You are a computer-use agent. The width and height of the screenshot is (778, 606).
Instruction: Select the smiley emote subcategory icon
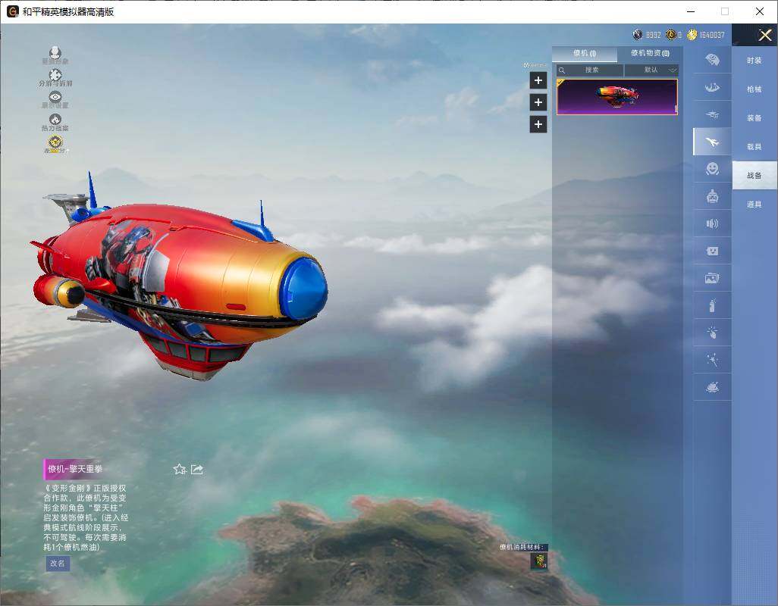tap(712, 169)
